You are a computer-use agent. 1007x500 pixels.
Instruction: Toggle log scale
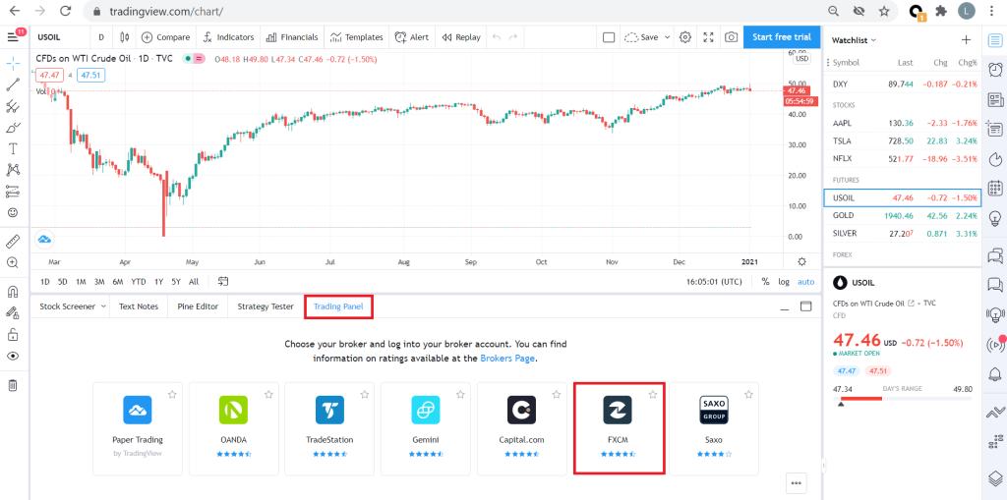(784, 281)
